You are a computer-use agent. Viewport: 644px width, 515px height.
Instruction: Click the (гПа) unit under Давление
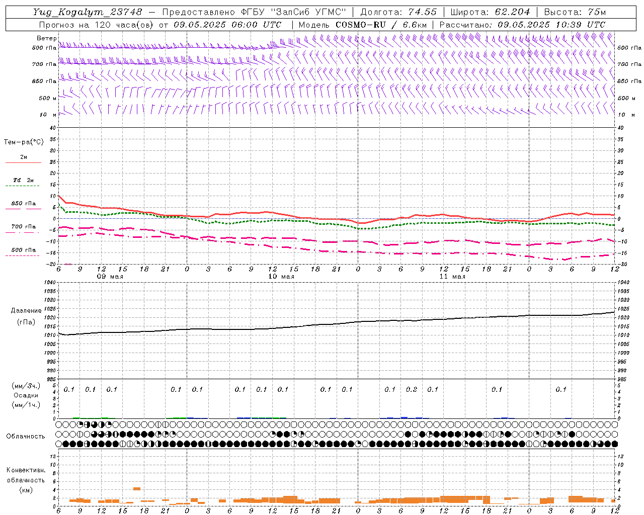point(26,322)
